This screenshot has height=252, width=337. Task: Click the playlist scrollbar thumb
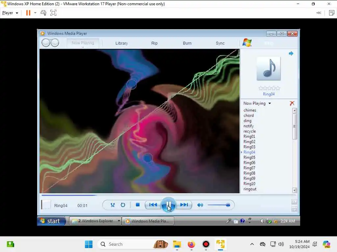(295, 126)
